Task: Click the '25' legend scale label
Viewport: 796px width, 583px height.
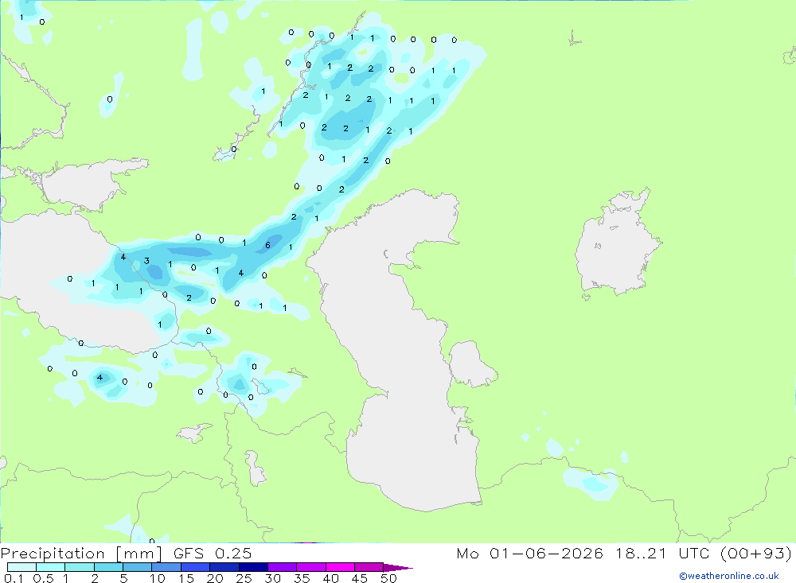Action: click(x=244, y=578)
